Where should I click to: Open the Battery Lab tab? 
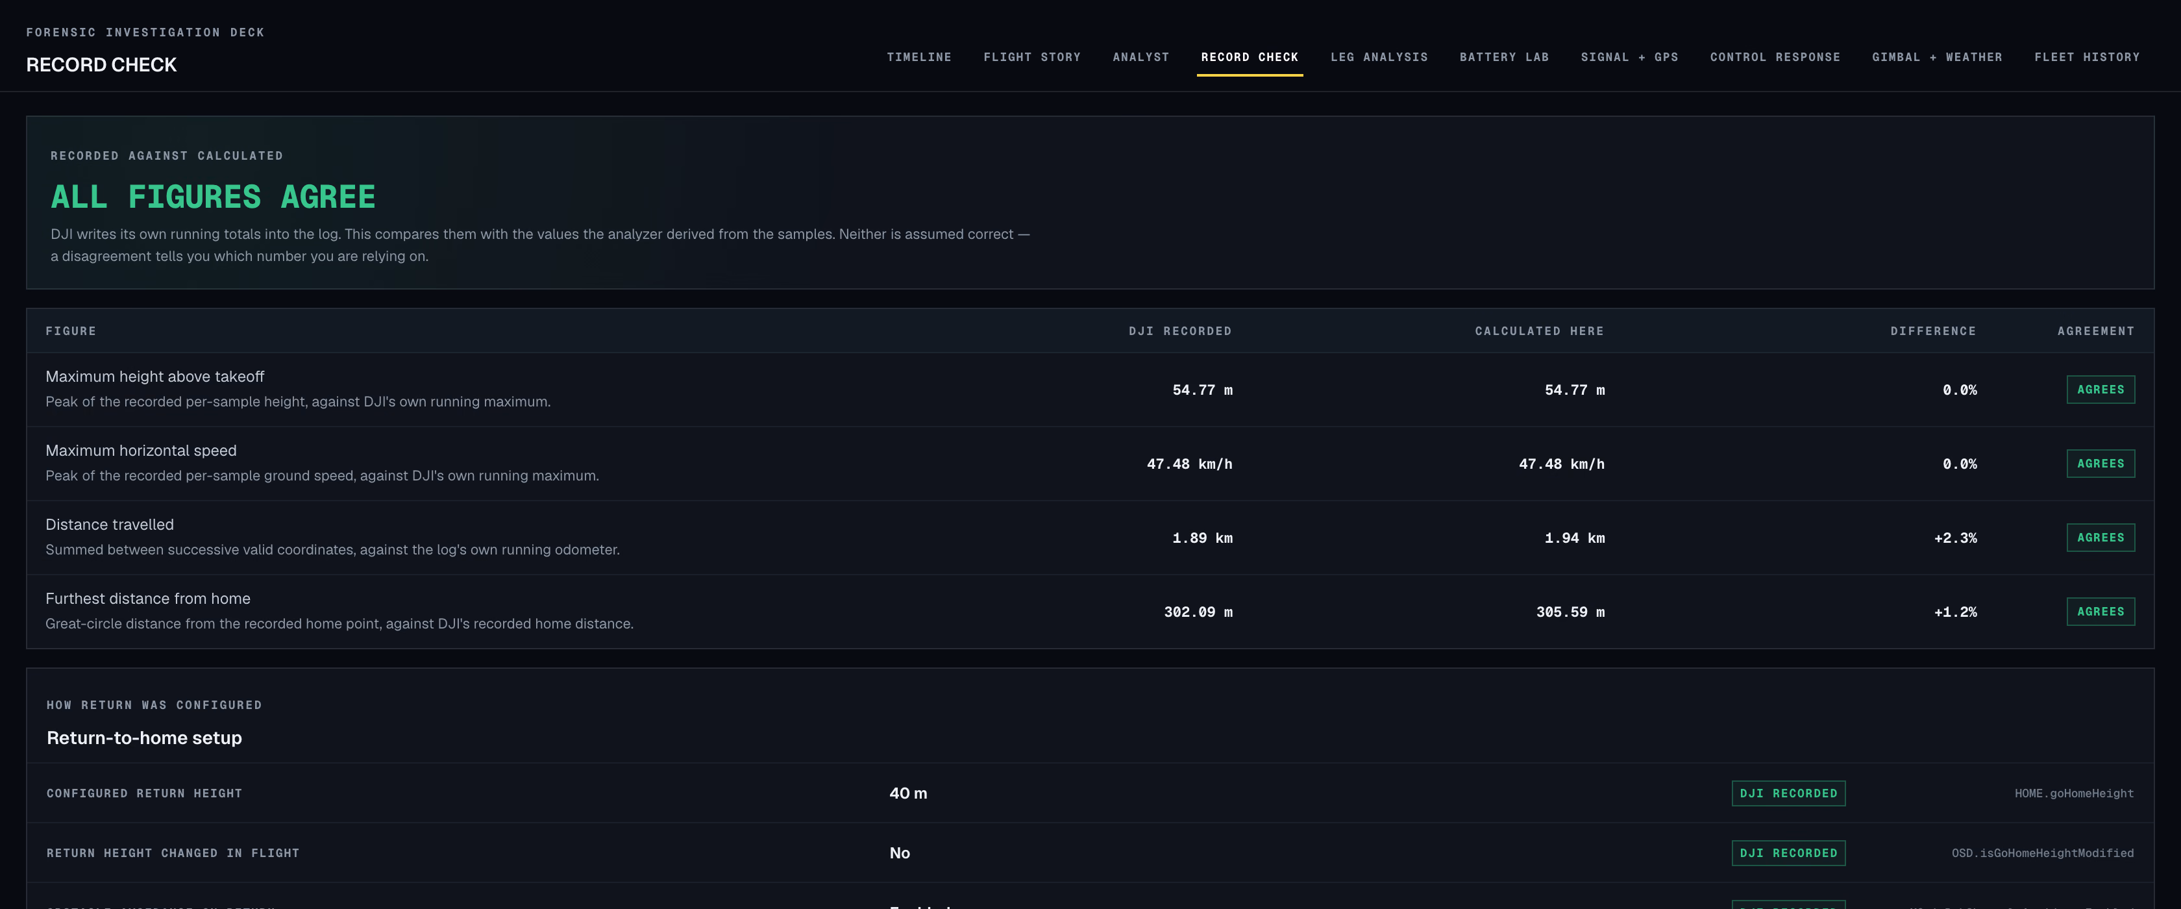click(x=1504, y=56)
